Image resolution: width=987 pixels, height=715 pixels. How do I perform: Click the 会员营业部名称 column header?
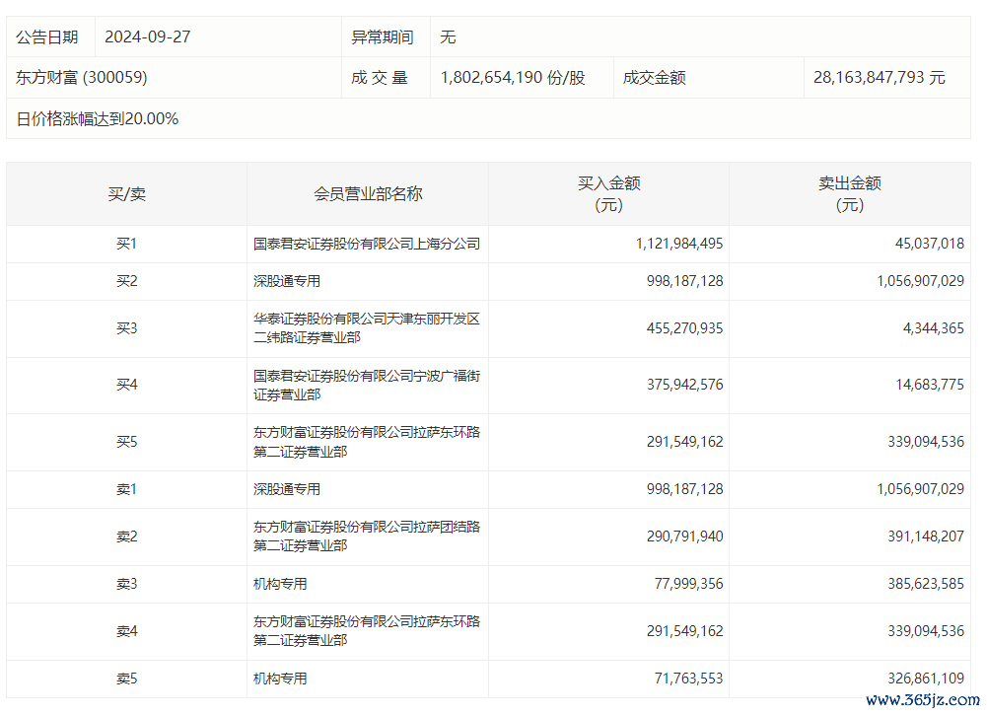point(368,194)
